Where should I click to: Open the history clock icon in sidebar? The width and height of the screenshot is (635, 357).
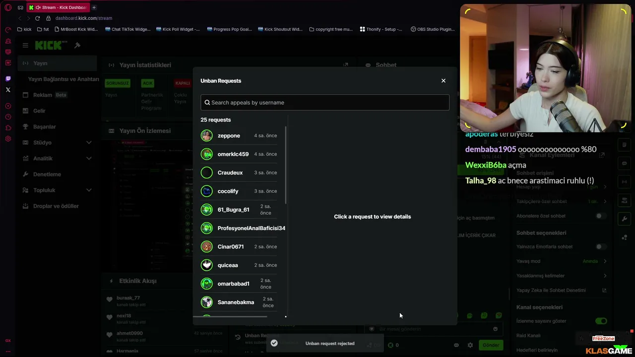click(8, 117)
